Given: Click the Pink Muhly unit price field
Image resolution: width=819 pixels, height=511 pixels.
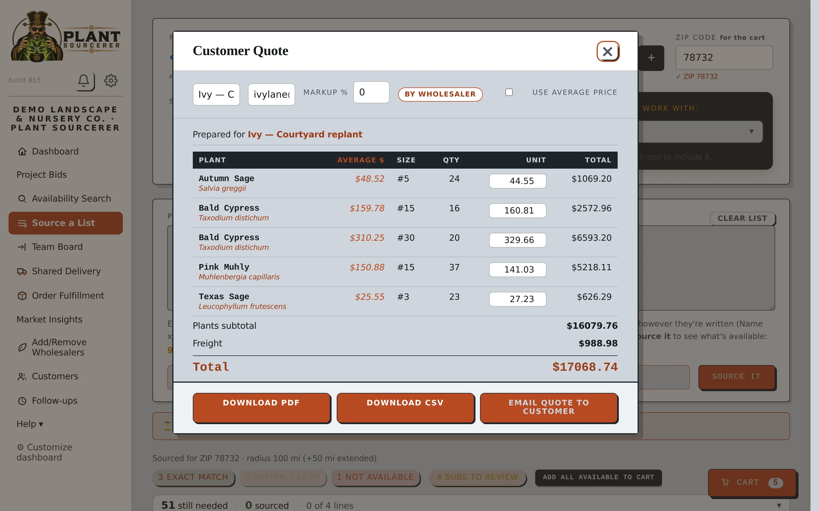Looking at the screenshot, I should point(518,270).
